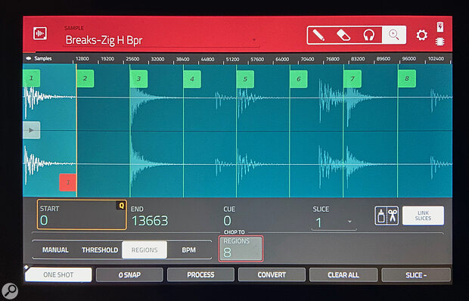
Task: Switch chop mode to BPM
Action: 189,250
